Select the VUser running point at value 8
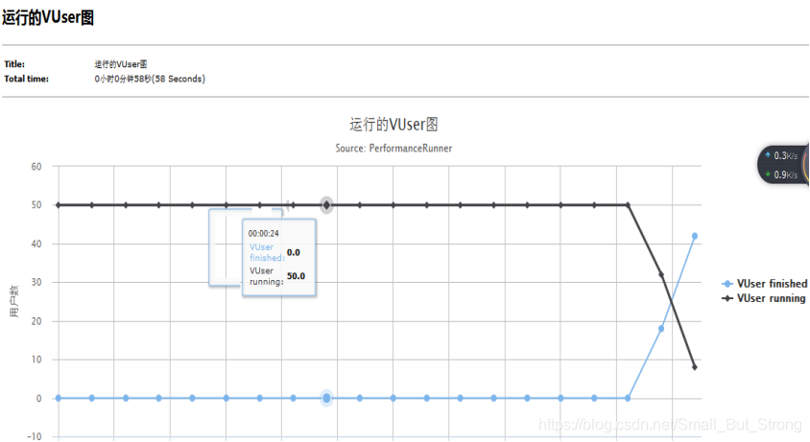The height and width of the screenshot is (442, 810). (x=695, y=367)
